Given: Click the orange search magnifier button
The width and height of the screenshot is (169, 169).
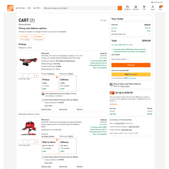Looking at the screenshot, I should coord(120,8).
